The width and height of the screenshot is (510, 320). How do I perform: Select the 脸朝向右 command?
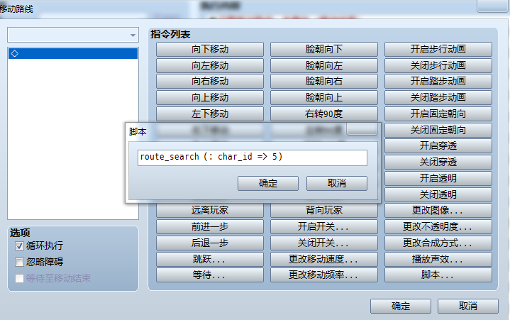tap(324, 82)
